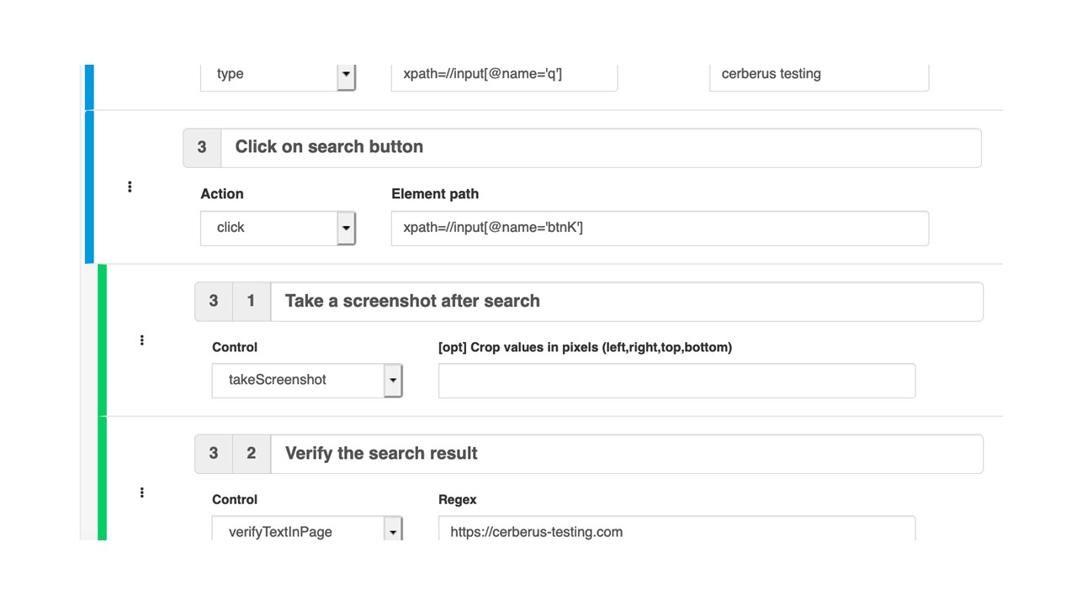This screenshot has width=1077, height=605.
Task: Open the verifyTextInPage control dropdown
Action: (392, 530)
